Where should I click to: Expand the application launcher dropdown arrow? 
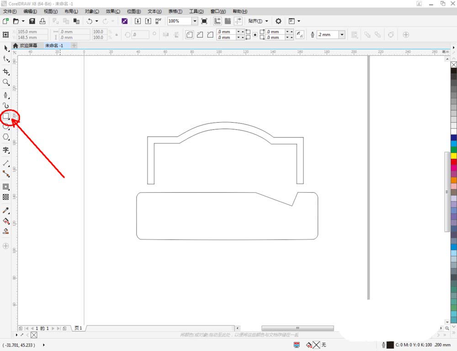299,21
